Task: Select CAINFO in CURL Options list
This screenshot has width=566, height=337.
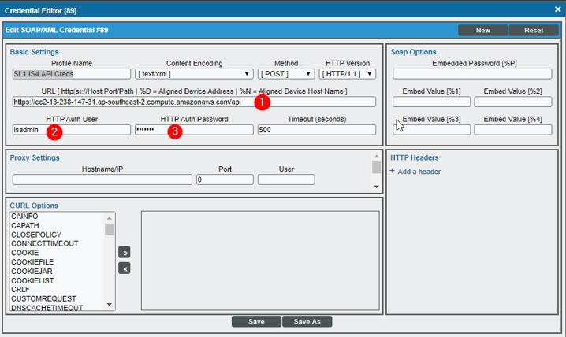Action: coord(26,216)
